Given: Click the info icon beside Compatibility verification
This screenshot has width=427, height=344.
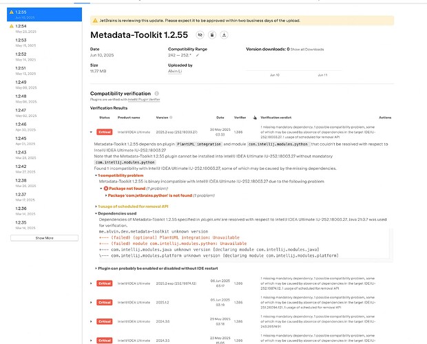Looking at the screenshot, I should (157, 94).
